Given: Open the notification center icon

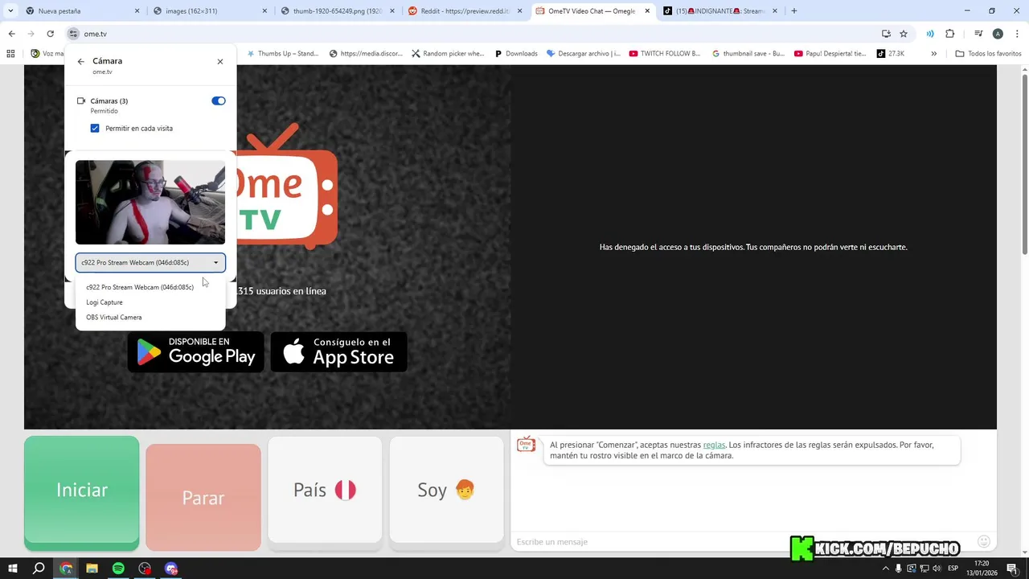Looking at the screenshot, I should [x=1012, y=569].
